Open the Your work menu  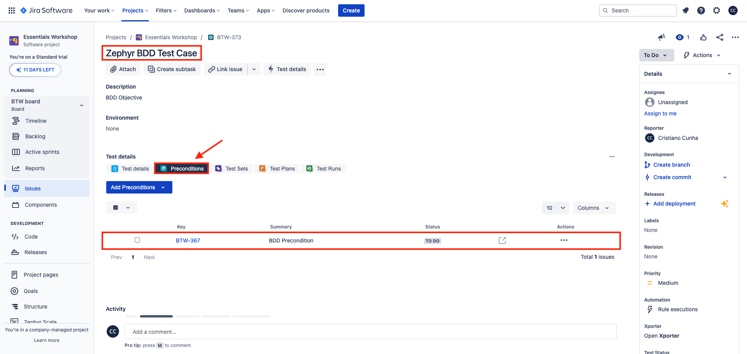99,10
